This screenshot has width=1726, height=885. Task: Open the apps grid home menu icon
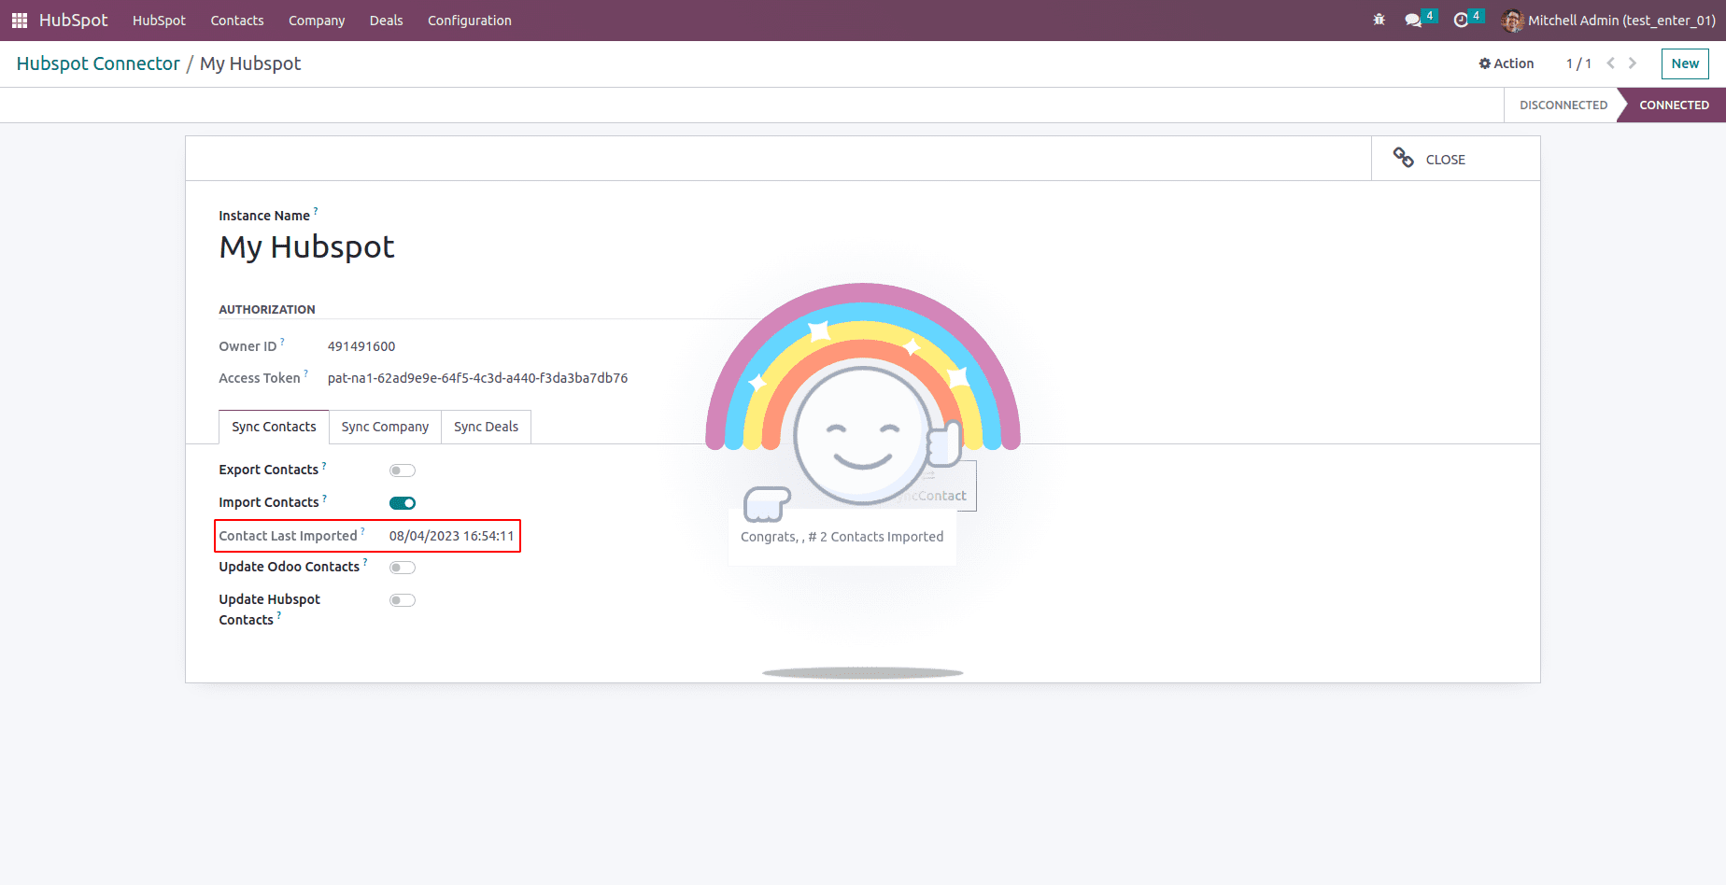pyautogui.click(x=19, y=20)
